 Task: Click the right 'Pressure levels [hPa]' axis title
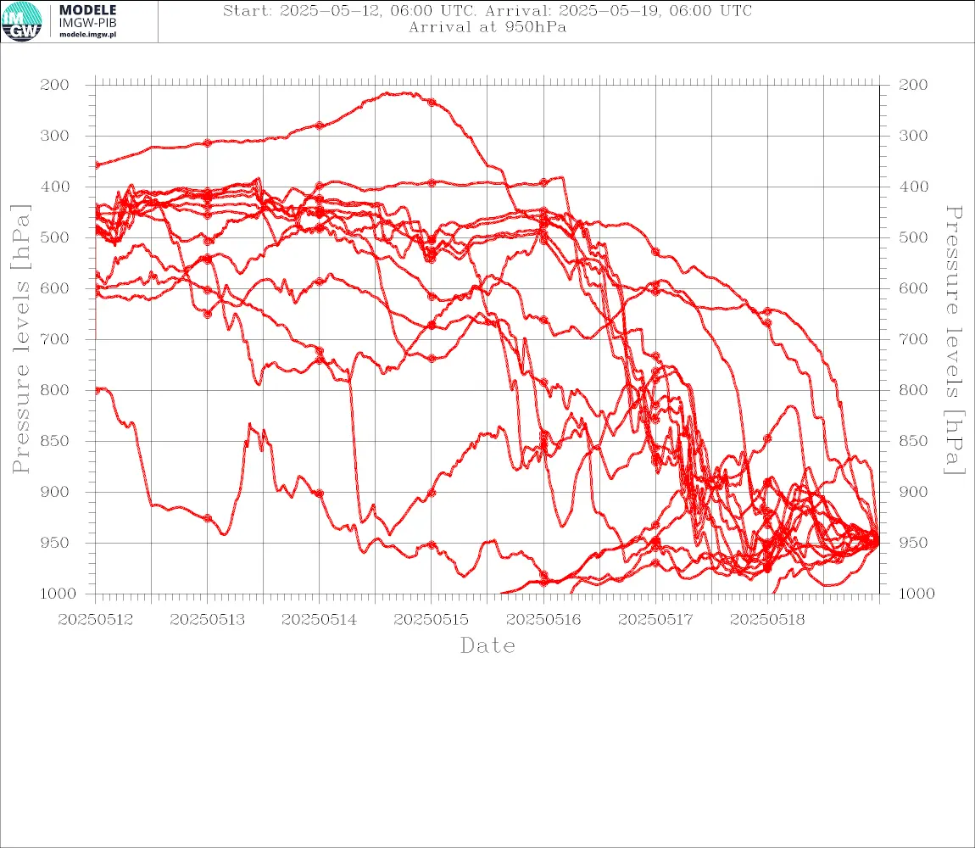click(x=954, y=340)
